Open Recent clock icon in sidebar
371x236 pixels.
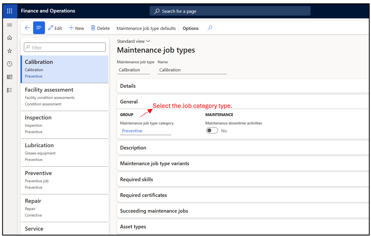[10, 64]
